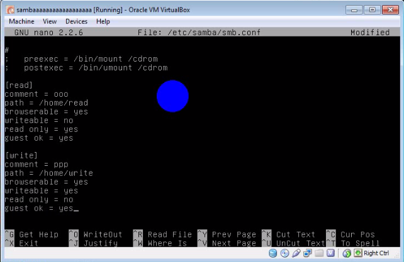The image size is (404, 262).
Task: Click guest ok = yes under [read]
Action: (39, 138)
